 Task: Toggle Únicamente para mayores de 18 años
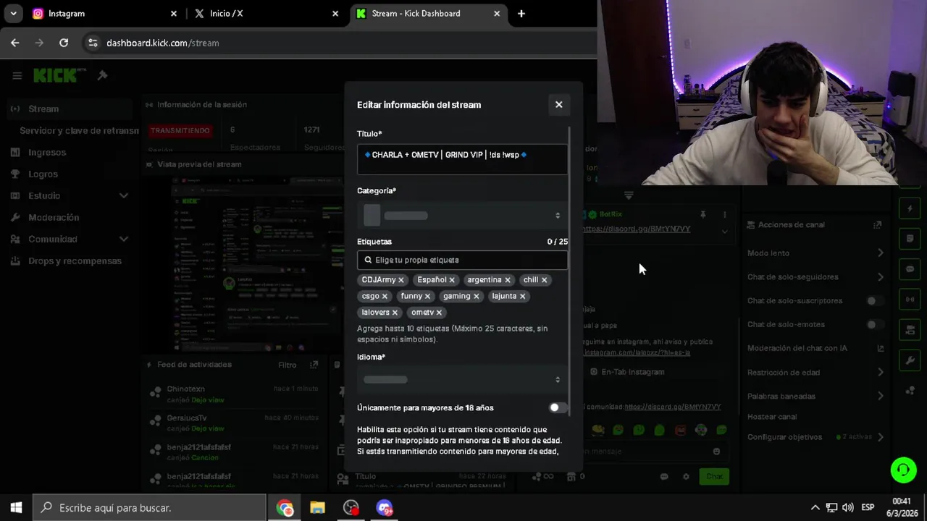click(x=558, y=407)
